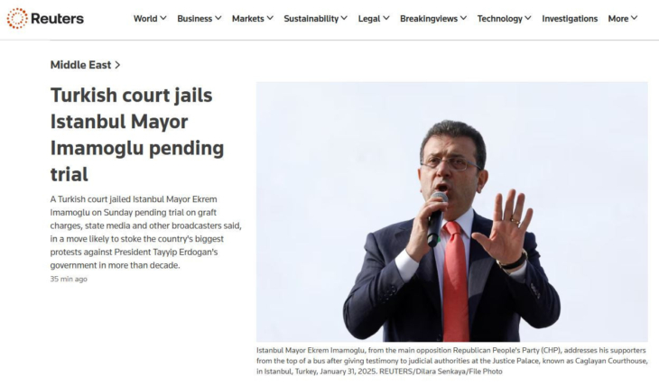The height and width of the screenshot is (386, 659).
Task: Expand the Breakingviews chevron
Action: (464, 18)
